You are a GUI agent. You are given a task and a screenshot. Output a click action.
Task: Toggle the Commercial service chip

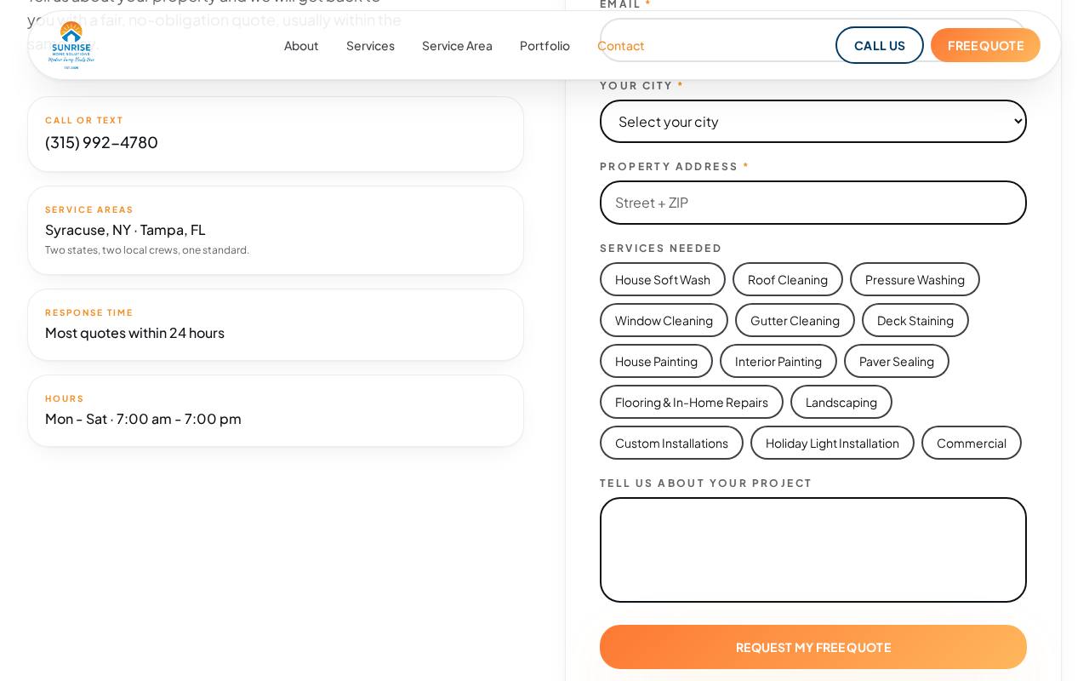pos(972,443)
